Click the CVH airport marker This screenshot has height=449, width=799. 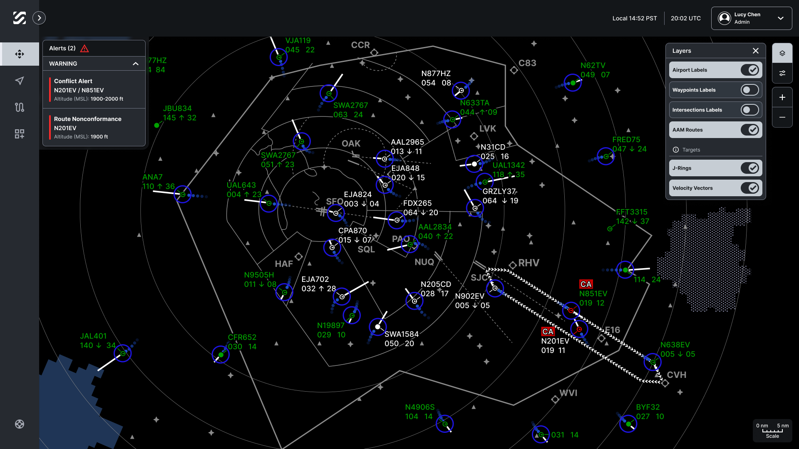point(665,383)
